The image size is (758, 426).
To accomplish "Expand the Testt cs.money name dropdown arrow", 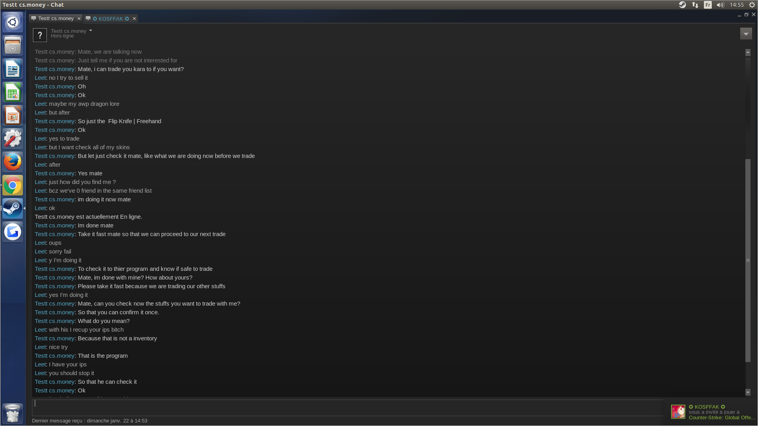I will (x=90, y=30).
